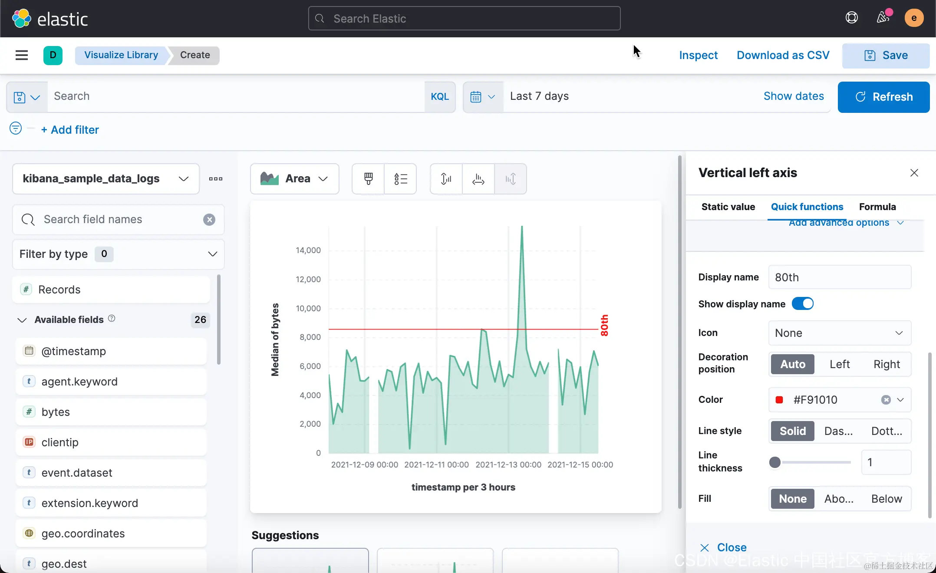This screenshot has width=936, height=573.
Task: Click the help lifebuoy icon
Action: pos(851,18)
